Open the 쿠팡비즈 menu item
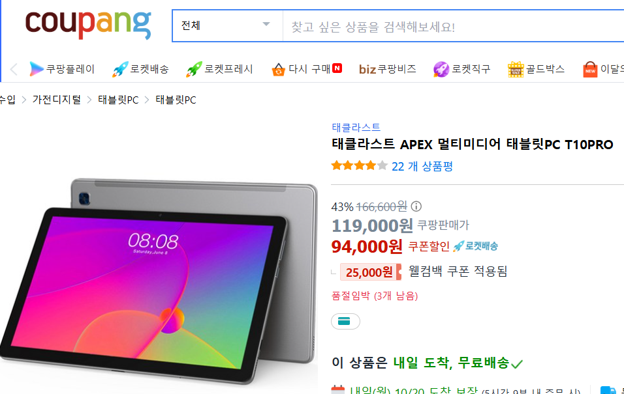Viewport: 624px width, 394px height. (x=387, y=69)
